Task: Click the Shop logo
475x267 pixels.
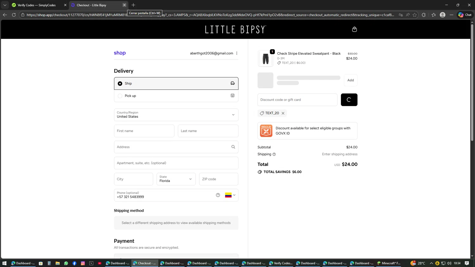Action: click(120, 53)
